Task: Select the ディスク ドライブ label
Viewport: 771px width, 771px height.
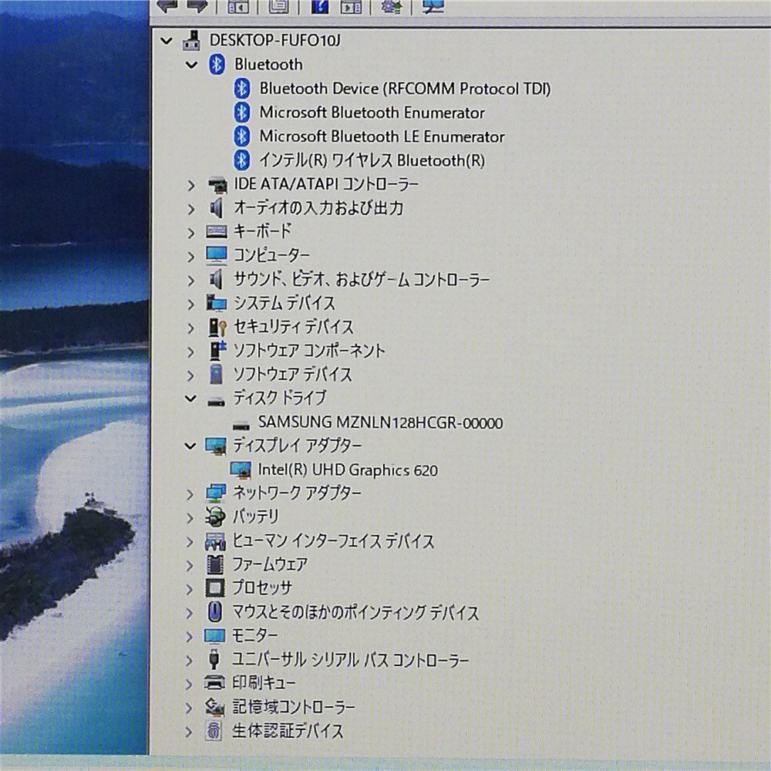Action: tap(279, 397)
